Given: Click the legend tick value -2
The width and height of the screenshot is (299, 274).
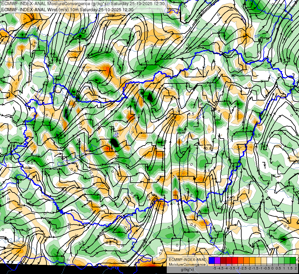Looking at the screenshot, I should click(249, 268).
